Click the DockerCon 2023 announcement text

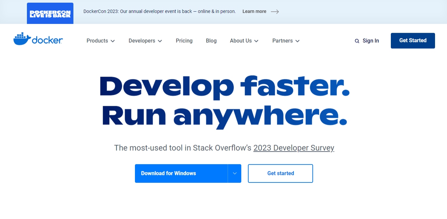coord(160,12)
